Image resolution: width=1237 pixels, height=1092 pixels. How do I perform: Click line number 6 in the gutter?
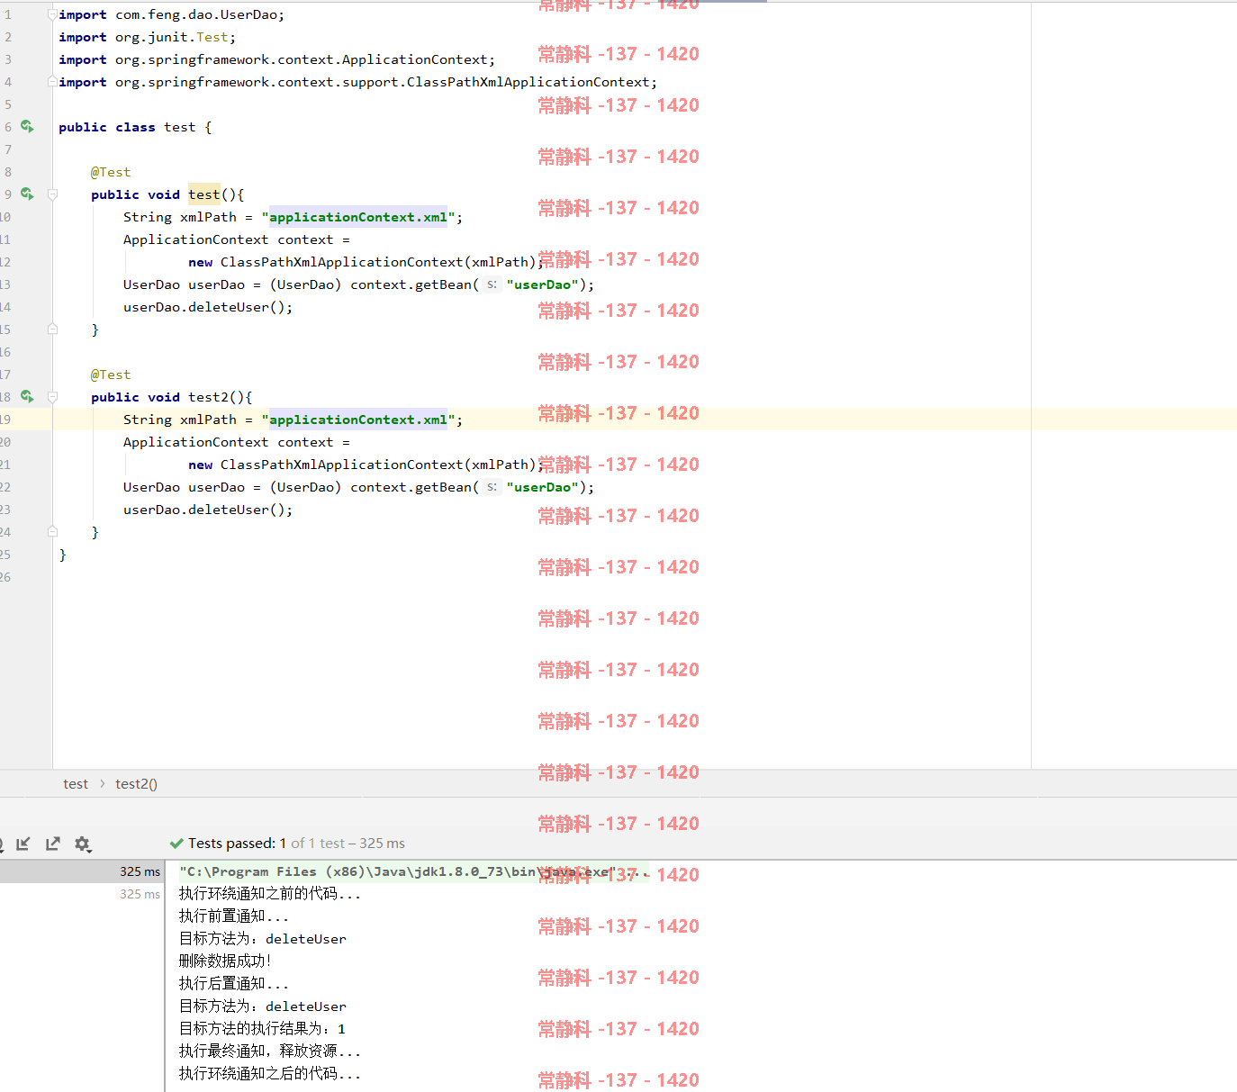(x=8, y=127)
